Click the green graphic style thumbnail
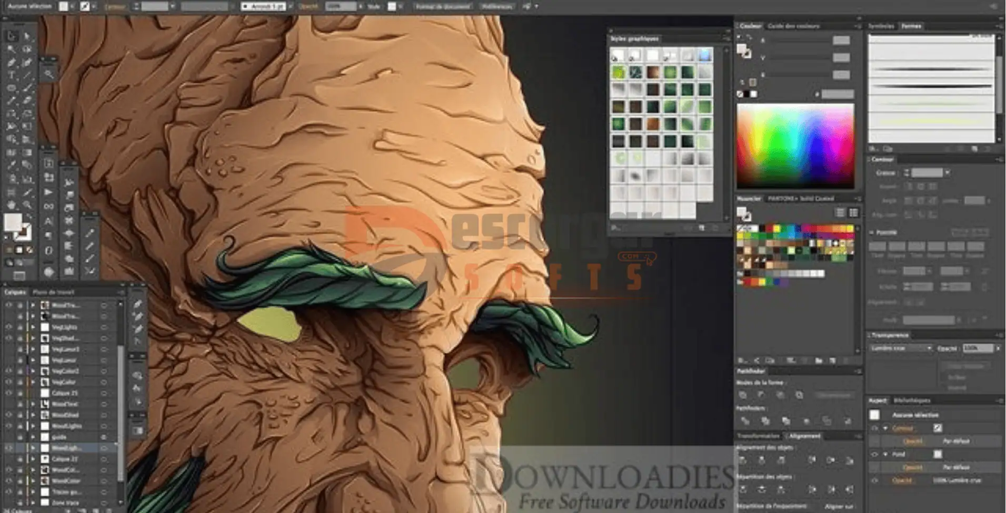The height and width of the screenshot is (513, 1006). (618, 72)
